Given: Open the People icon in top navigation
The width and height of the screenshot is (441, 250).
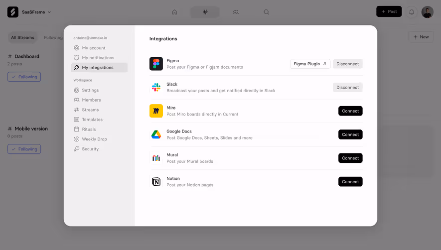Looking at the screenshot, I should coord(236,12).
